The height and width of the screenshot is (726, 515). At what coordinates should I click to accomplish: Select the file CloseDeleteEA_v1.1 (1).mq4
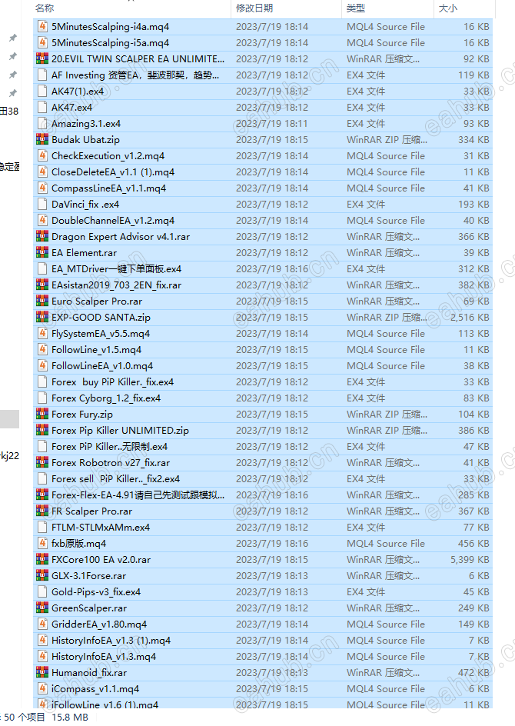(x=113, y=172)
